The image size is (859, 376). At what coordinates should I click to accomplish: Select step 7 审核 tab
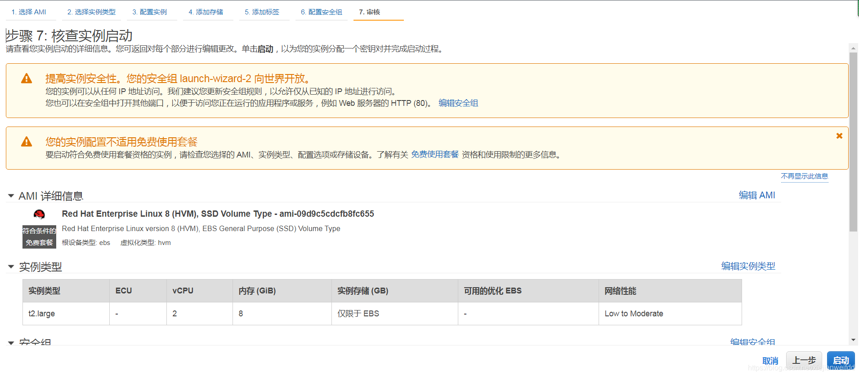(x=370, y=12)
